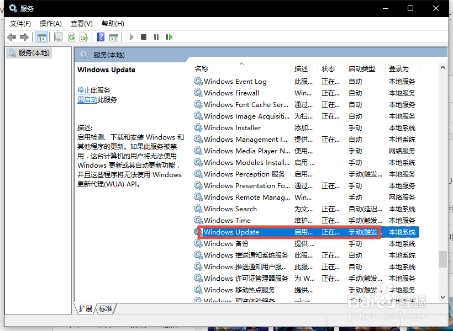The image size is (453, 331).
Task: Click the services list scrollbar up arrow
Action: (443, 67)
